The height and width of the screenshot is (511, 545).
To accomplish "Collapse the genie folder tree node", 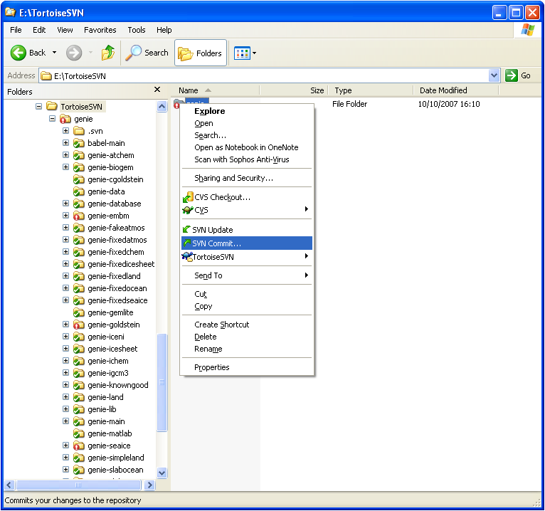I will click(53, 119).
